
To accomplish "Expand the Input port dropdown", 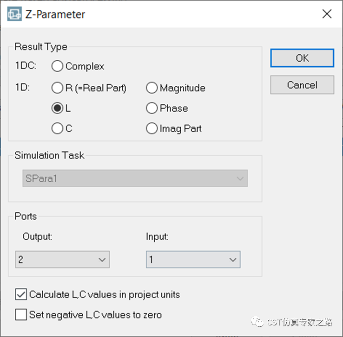I will (x=193, y=260).
